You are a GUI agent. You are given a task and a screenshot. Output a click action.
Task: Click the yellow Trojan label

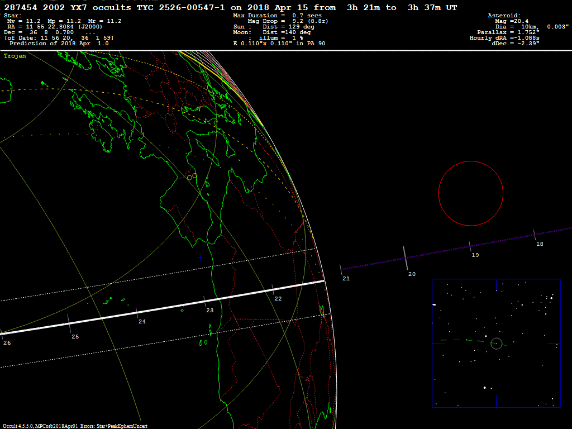[x=15, y=56]
